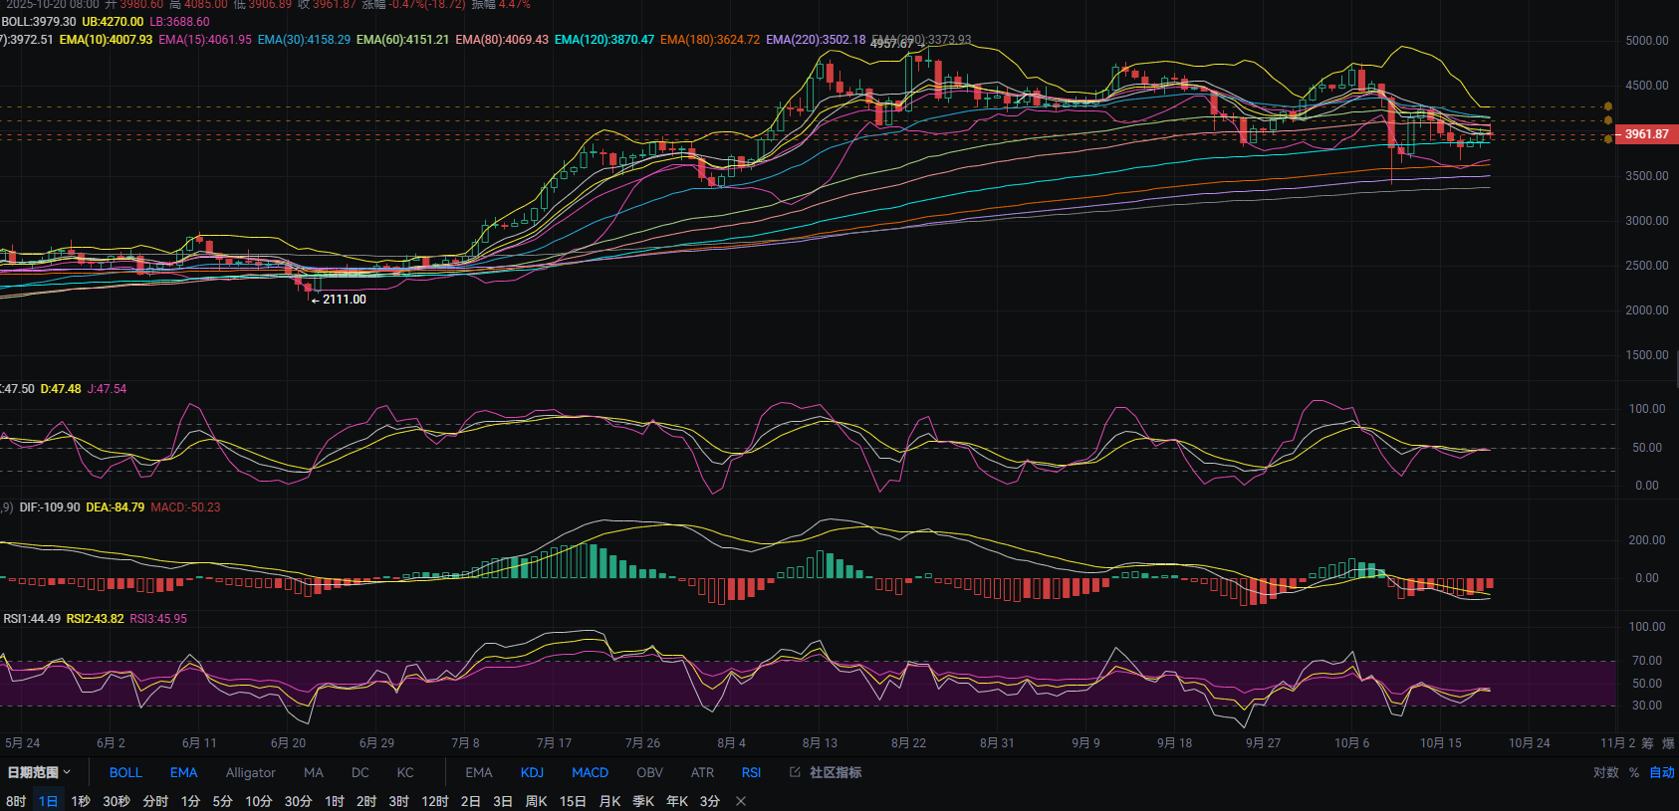This screenshot has width=1679, height=811.
Task: Close the timeframe bar with the X icon
Action: [741, 801]
